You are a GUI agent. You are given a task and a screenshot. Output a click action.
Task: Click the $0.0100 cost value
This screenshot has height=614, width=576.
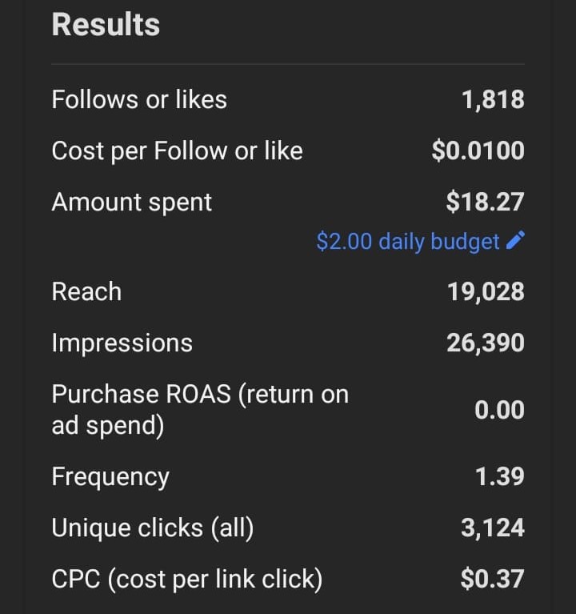point(478,150)
